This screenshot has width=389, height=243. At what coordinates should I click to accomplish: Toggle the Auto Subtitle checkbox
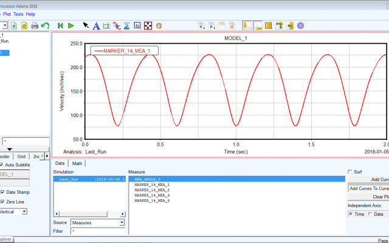click(1, 165)
